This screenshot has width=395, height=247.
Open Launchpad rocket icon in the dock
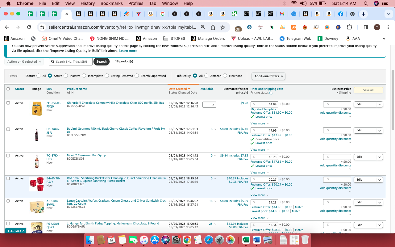[219, 240]
